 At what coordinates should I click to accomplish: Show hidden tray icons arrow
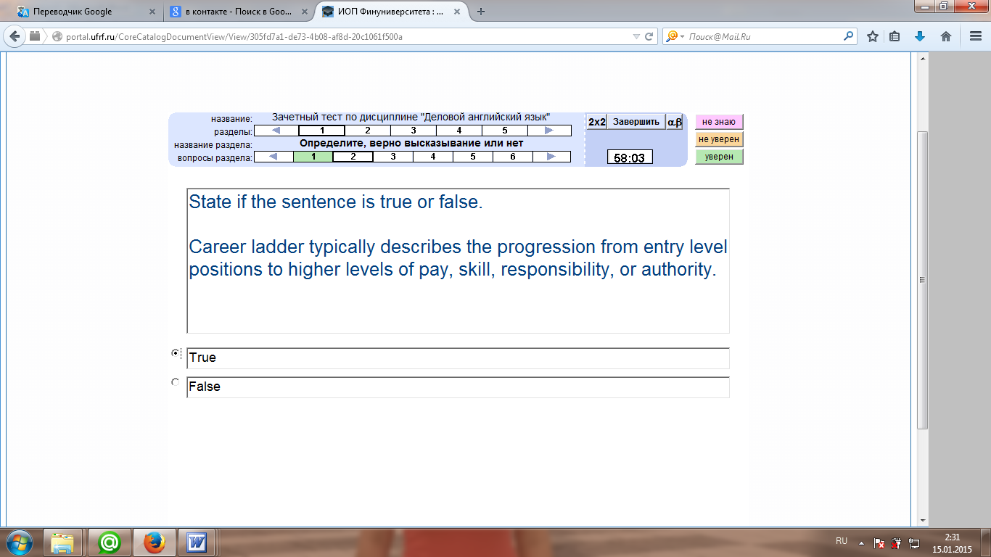[861, 542]
